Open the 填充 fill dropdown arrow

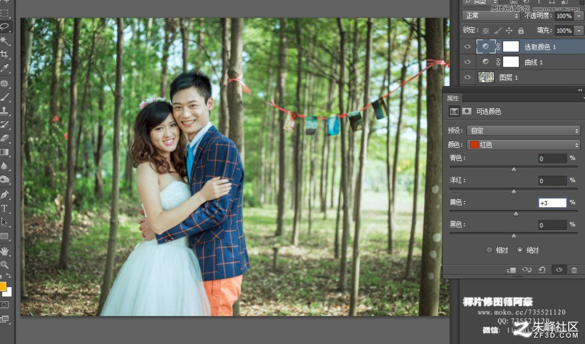click(579, 31)
